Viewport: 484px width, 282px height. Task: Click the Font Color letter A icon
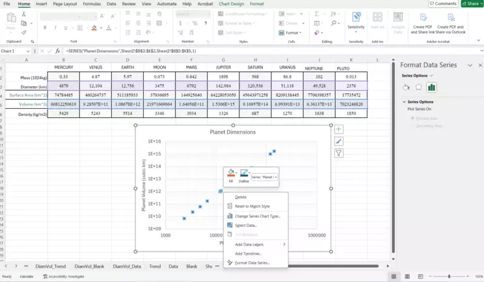[109, 28]
